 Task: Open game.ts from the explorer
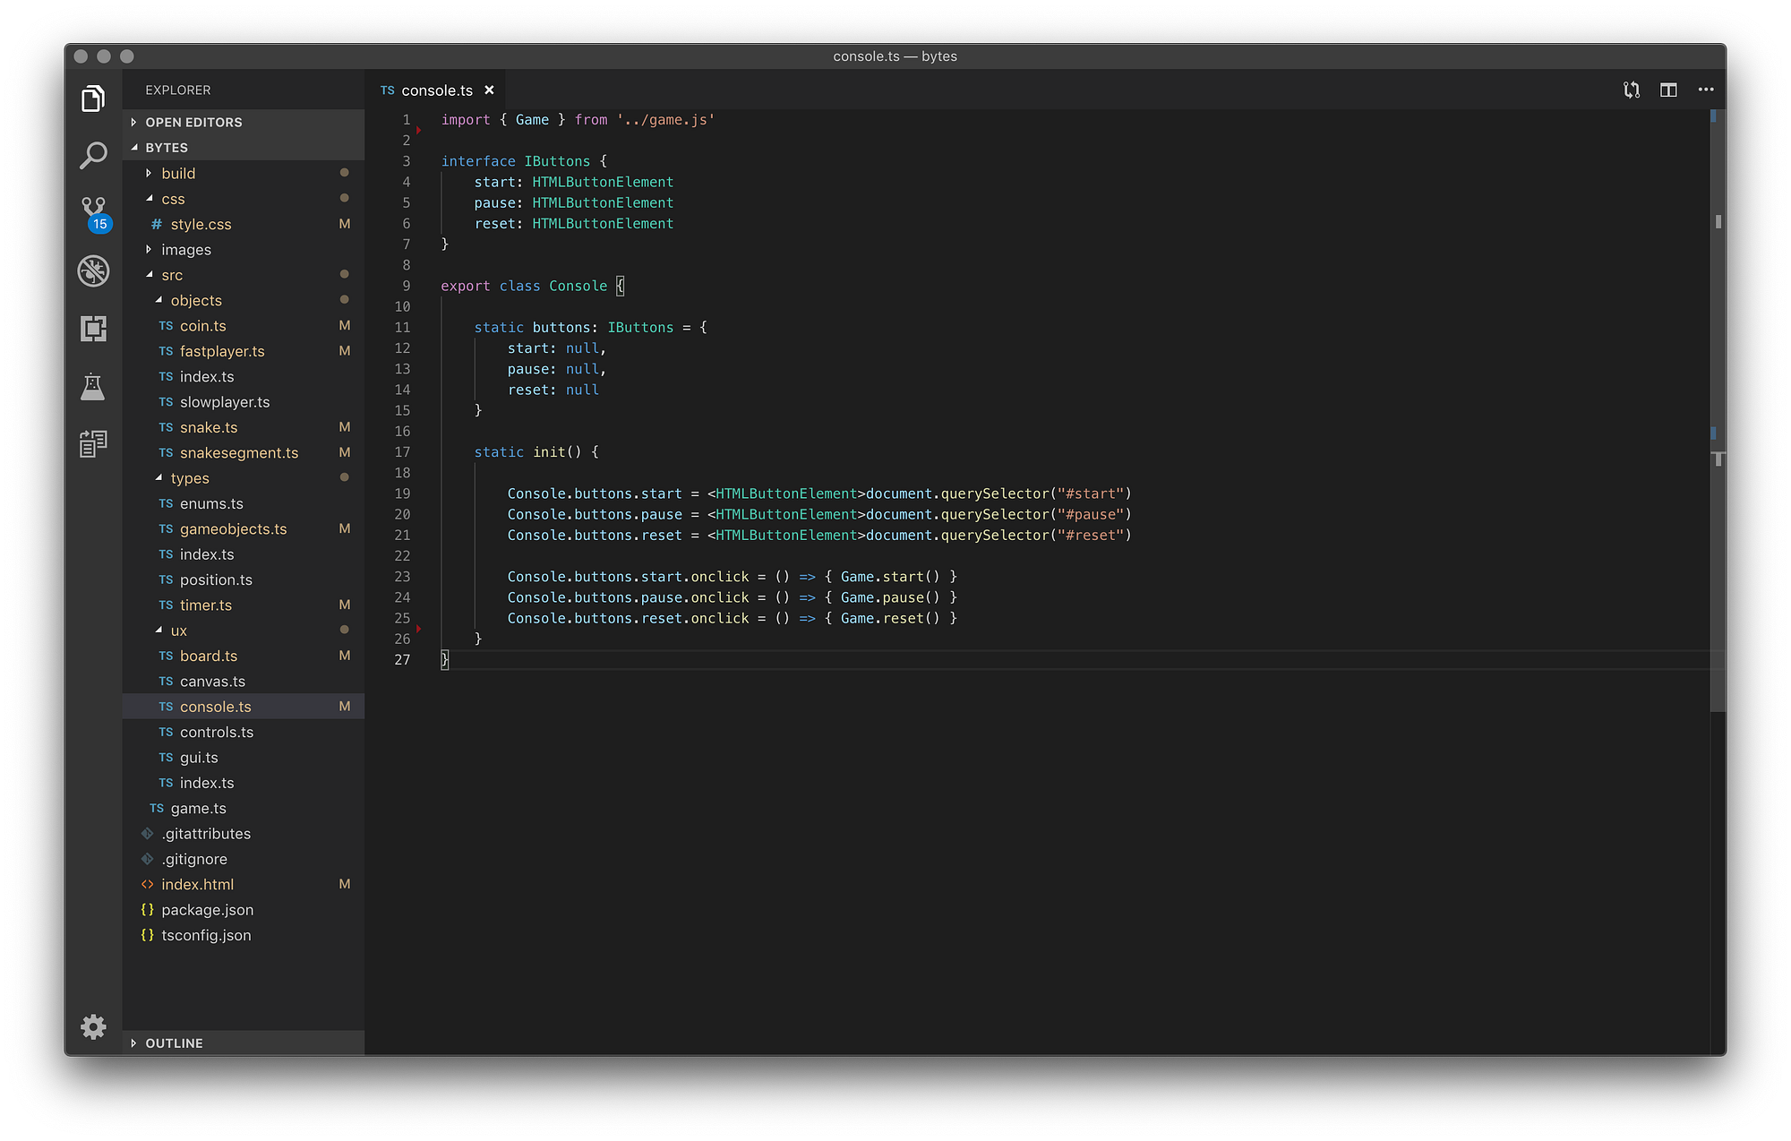pos(199,808)
